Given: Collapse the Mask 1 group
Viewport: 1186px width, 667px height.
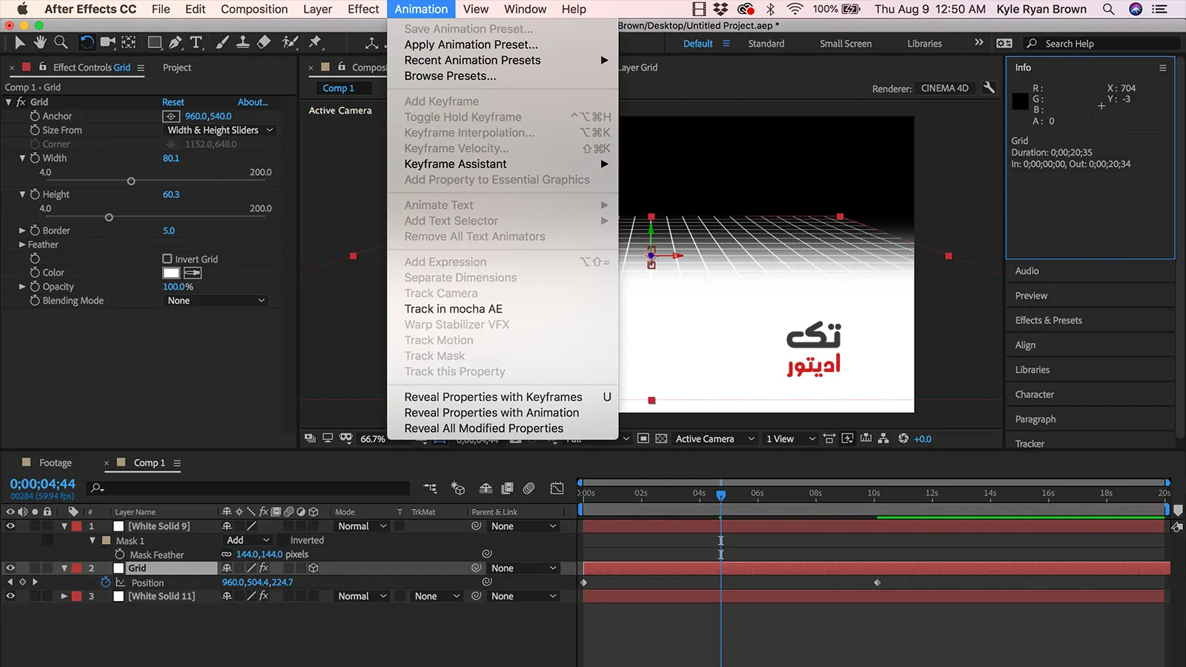Looking at the screenshot, I should (x=93, y=540).
